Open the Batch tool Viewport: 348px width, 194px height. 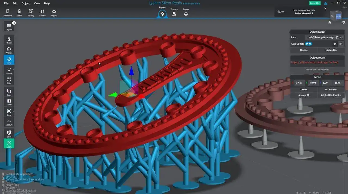pos(9,134)
